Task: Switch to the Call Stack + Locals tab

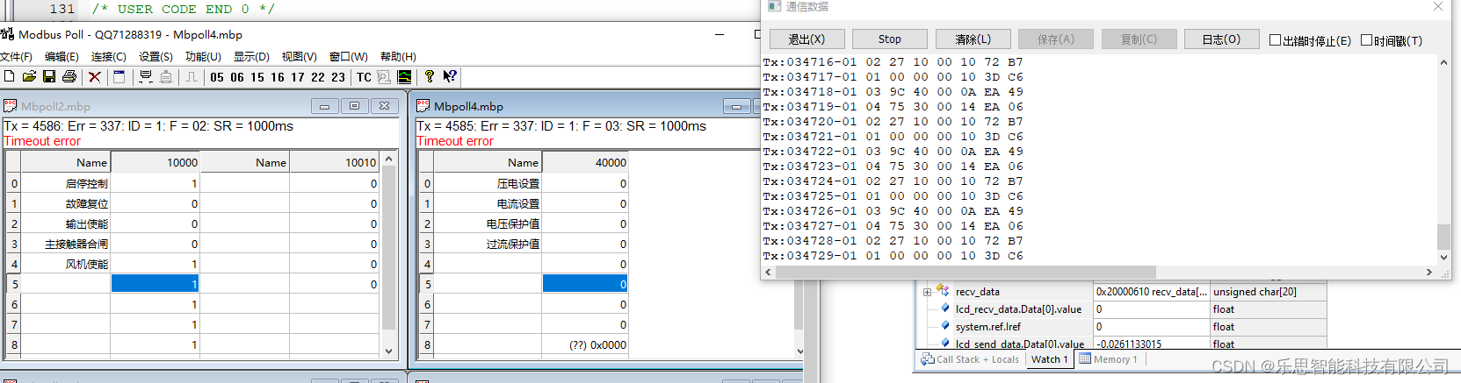Action: point(970,359)
